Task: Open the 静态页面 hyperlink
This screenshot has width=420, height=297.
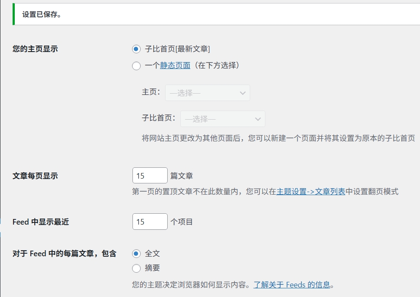Action: 175,66
